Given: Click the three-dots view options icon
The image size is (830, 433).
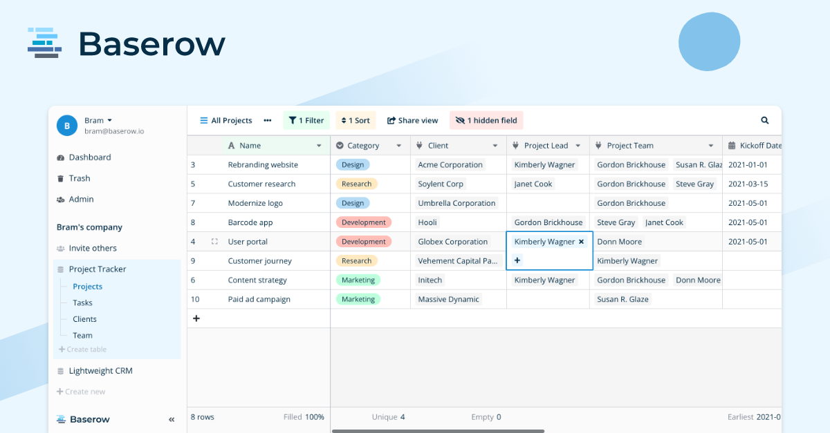Looking at the screenshot, I should pyautogui.click(x=268, y=119).
